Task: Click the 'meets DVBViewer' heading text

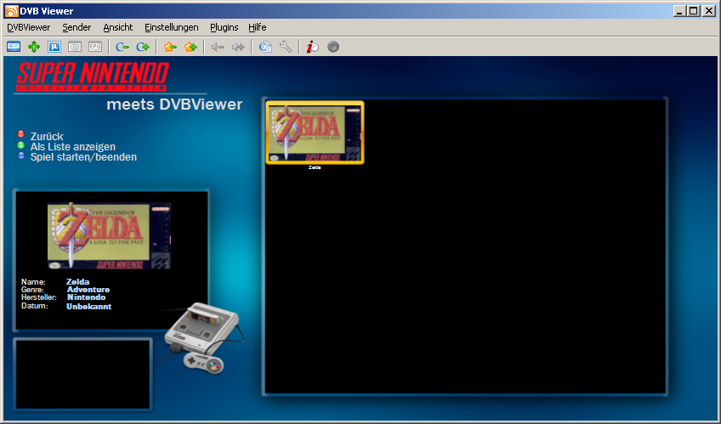Action: click(x=174, y=105)
